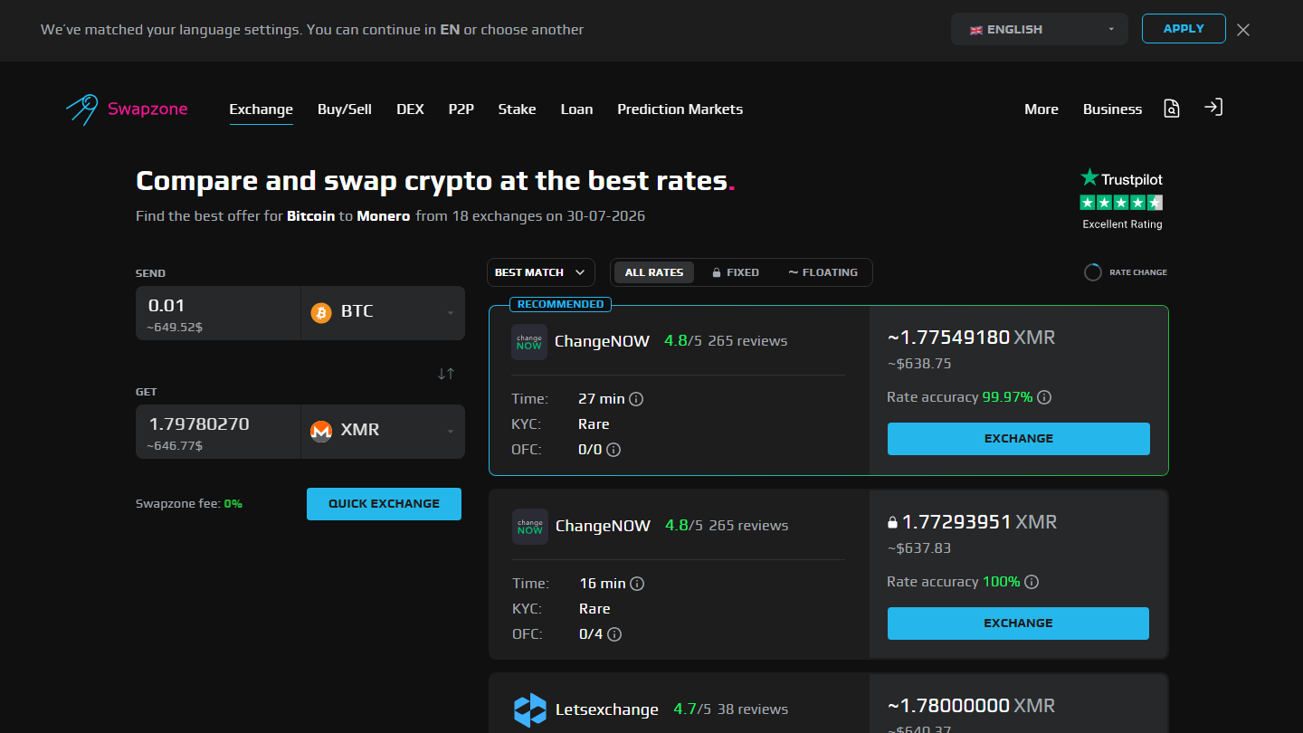Open the BEST MATCH sort dropdown
Screen dimensions: 1303x733
[540, 272]
